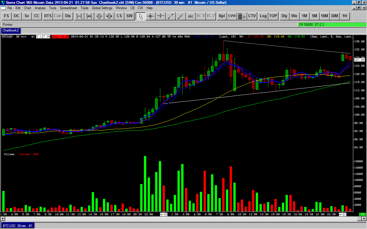Click the CS toolbar button
This screenshot has height=229, width=367.
(119, 16)
